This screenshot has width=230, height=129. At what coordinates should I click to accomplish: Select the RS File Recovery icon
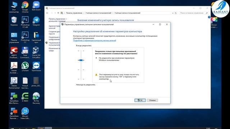point(36,98)
